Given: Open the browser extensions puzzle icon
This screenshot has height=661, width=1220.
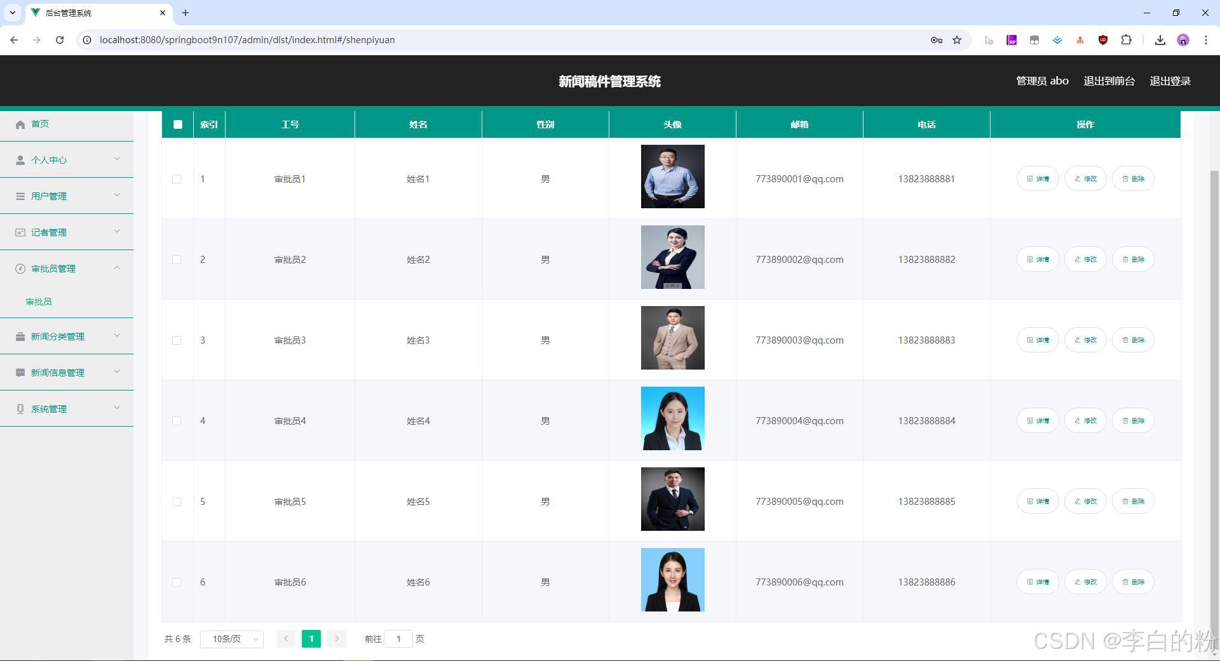Looking at the screenshot, I should (x=1126, y=40).
